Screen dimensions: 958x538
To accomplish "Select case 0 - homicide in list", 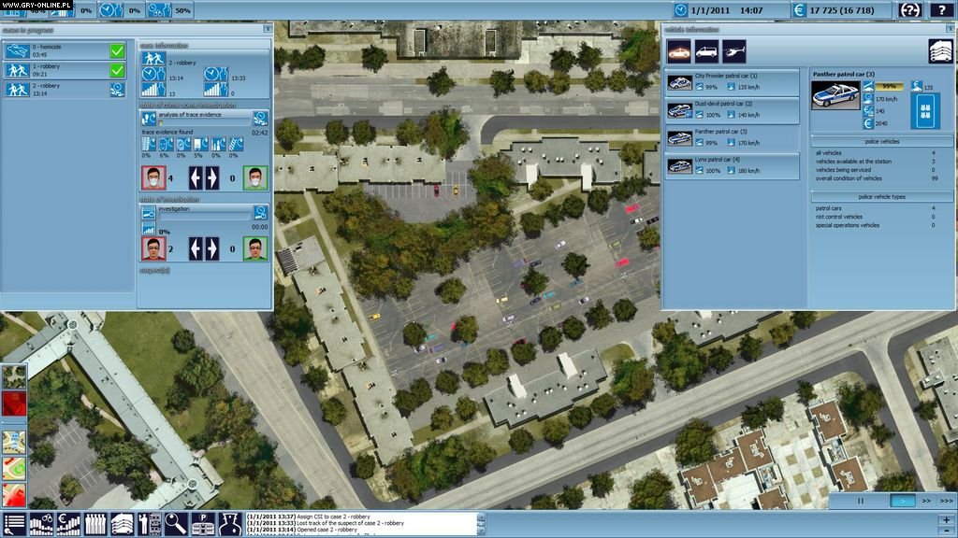I will 56,50.
